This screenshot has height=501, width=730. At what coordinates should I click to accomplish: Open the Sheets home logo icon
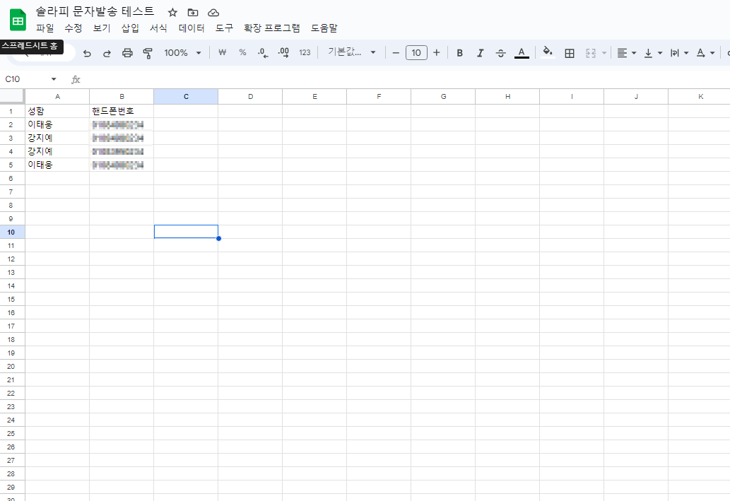18,20
